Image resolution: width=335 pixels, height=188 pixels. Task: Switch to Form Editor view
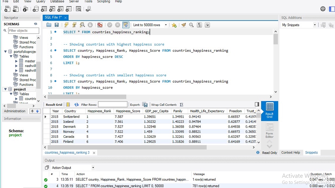coord(269,131)
